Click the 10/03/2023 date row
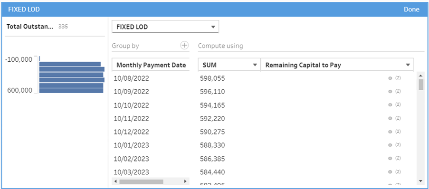Screen dimensions: 429x189 pyautogui.click(x=131, y=172)
